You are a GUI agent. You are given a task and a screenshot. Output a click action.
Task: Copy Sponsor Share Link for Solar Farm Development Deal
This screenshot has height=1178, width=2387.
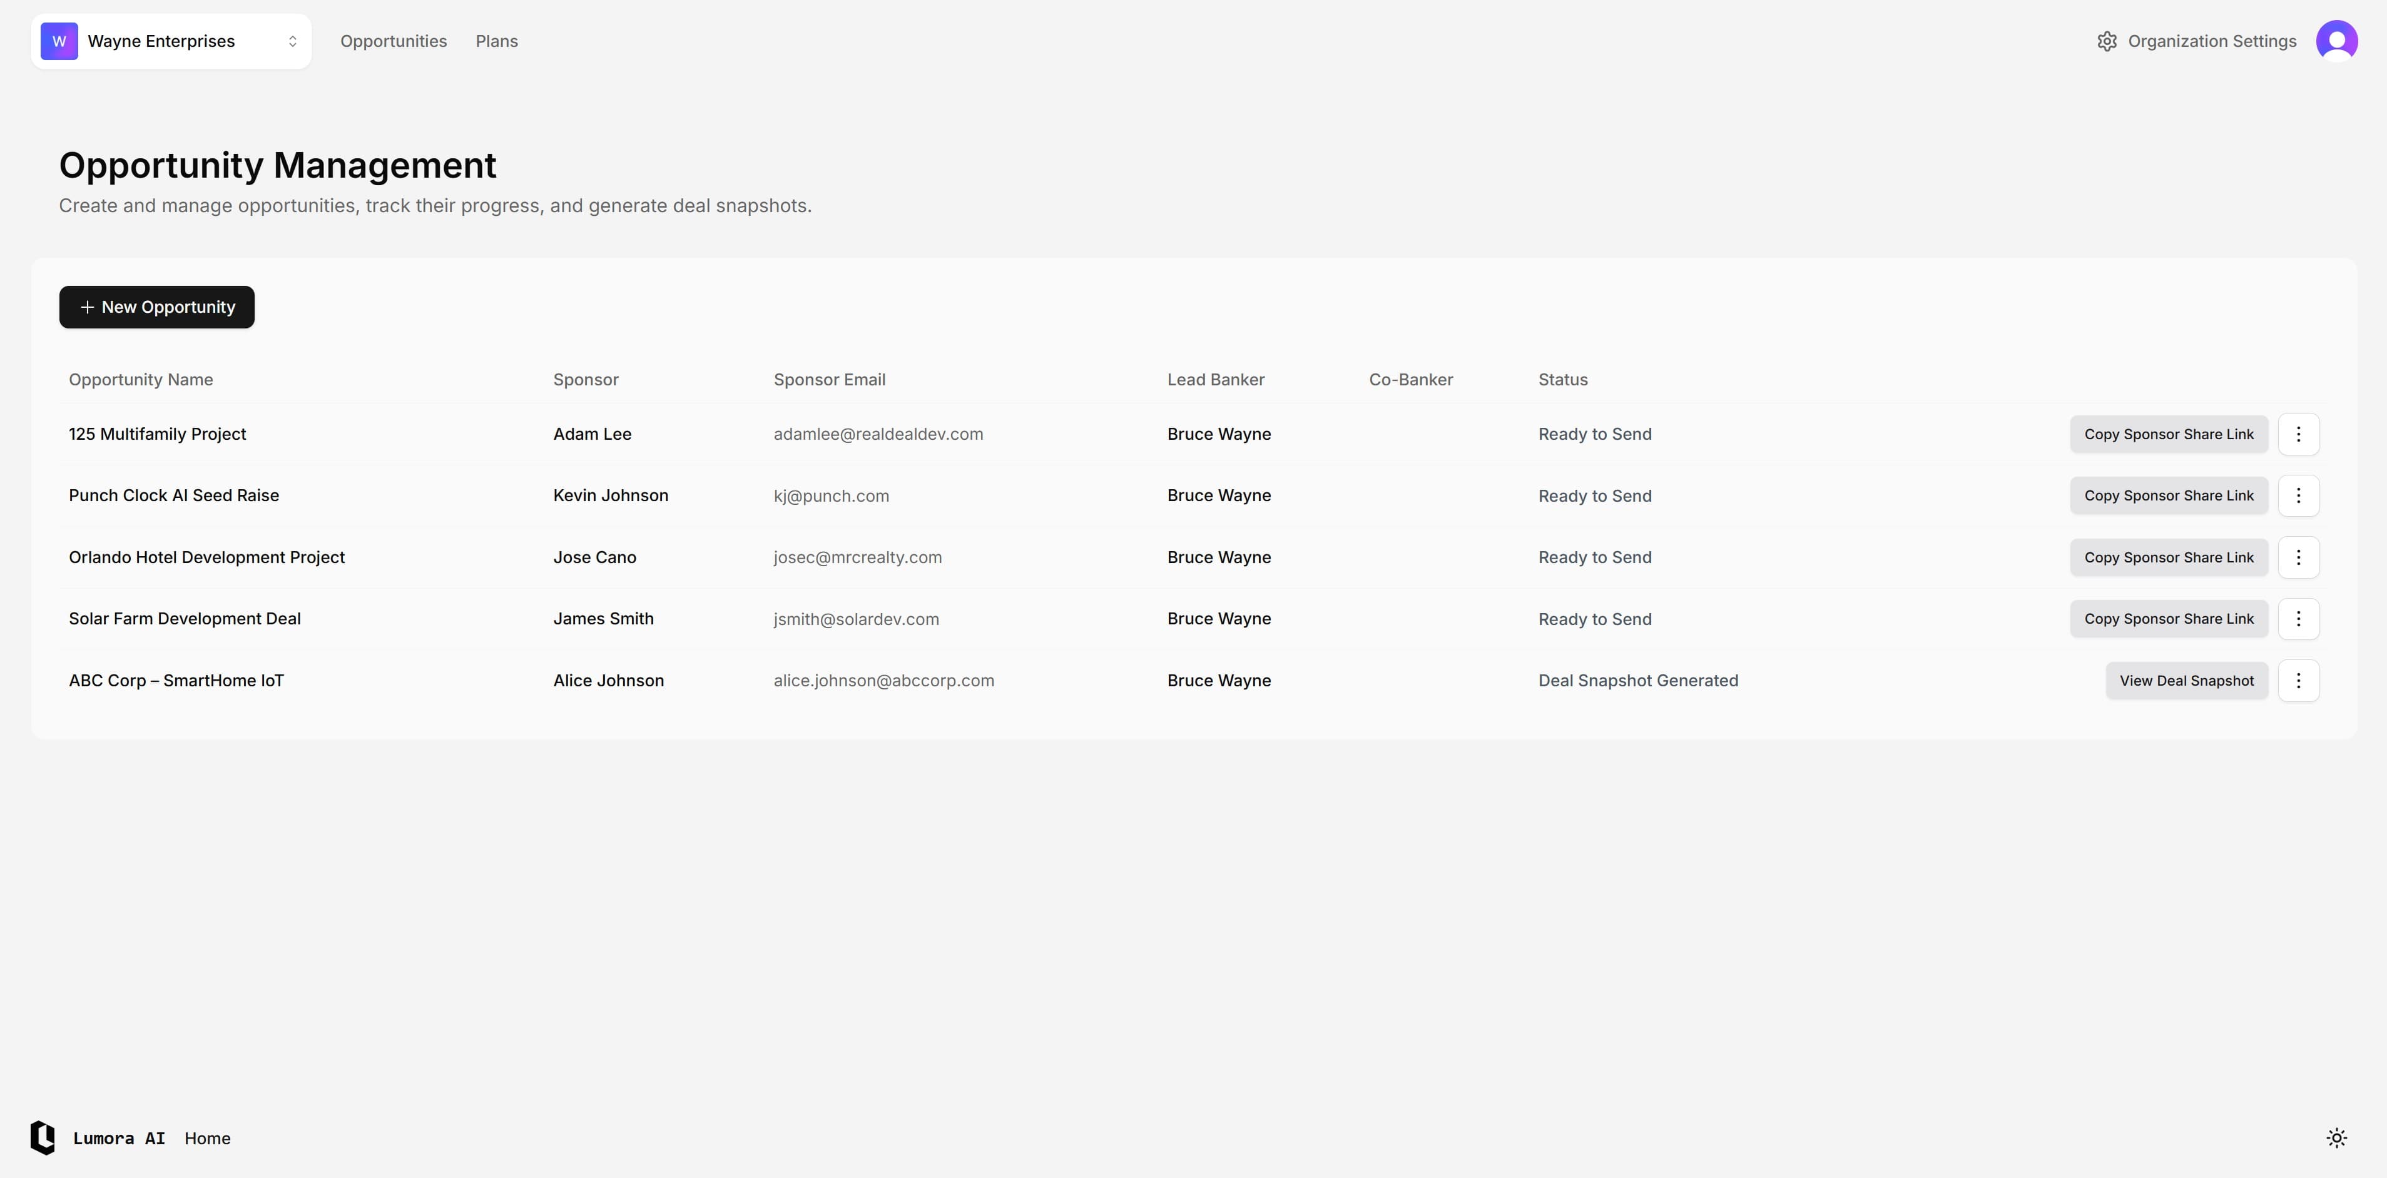pos(2168,618)
